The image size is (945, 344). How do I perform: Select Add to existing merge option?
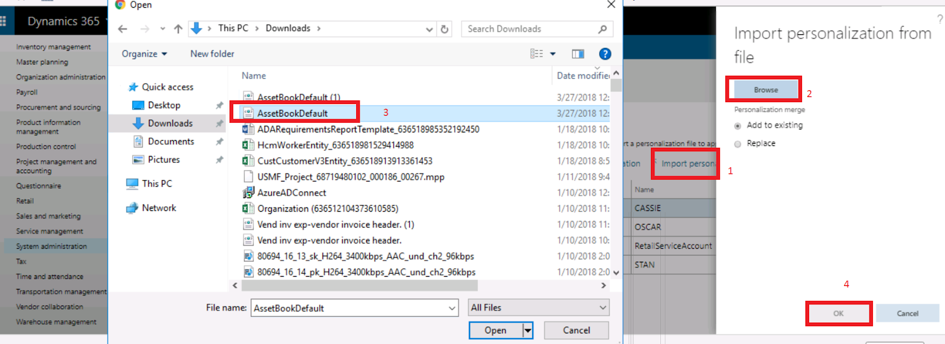coord(738,126)
